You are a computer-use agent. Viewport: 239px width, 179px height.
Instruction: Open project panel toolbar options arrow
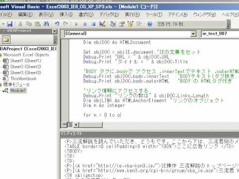[x=55, y=40]
